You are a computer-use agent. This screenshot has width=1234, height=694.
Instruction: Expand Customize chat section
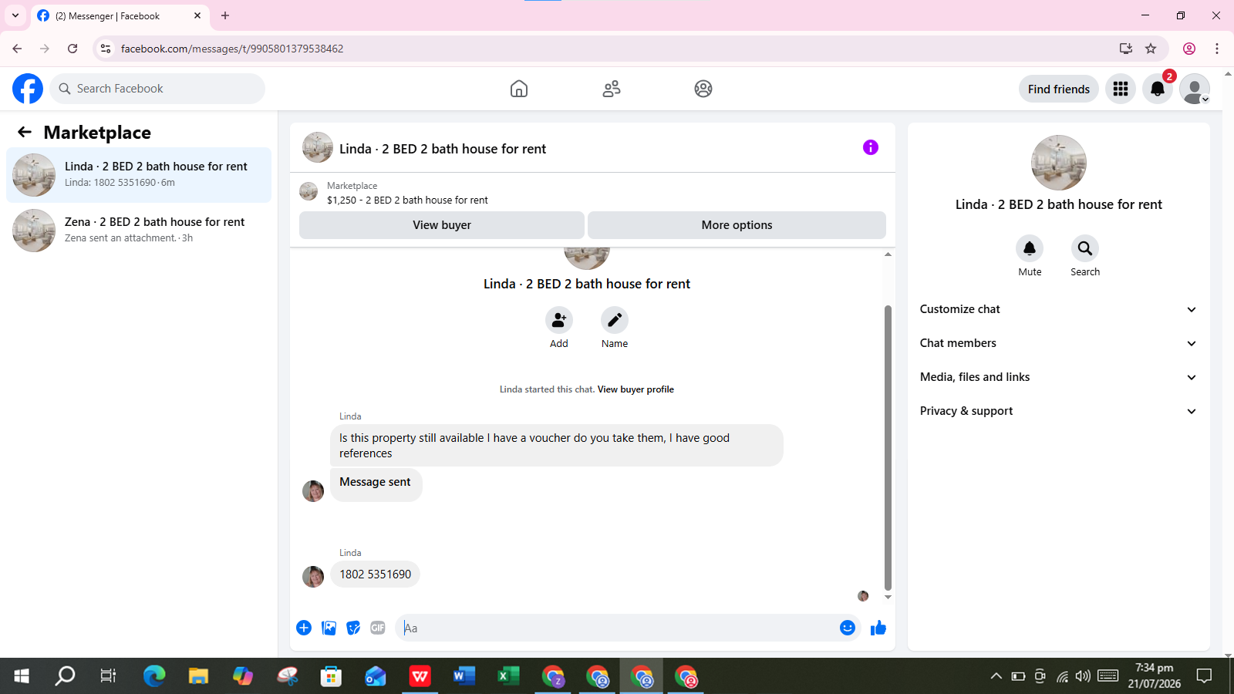click(1058, 309)
